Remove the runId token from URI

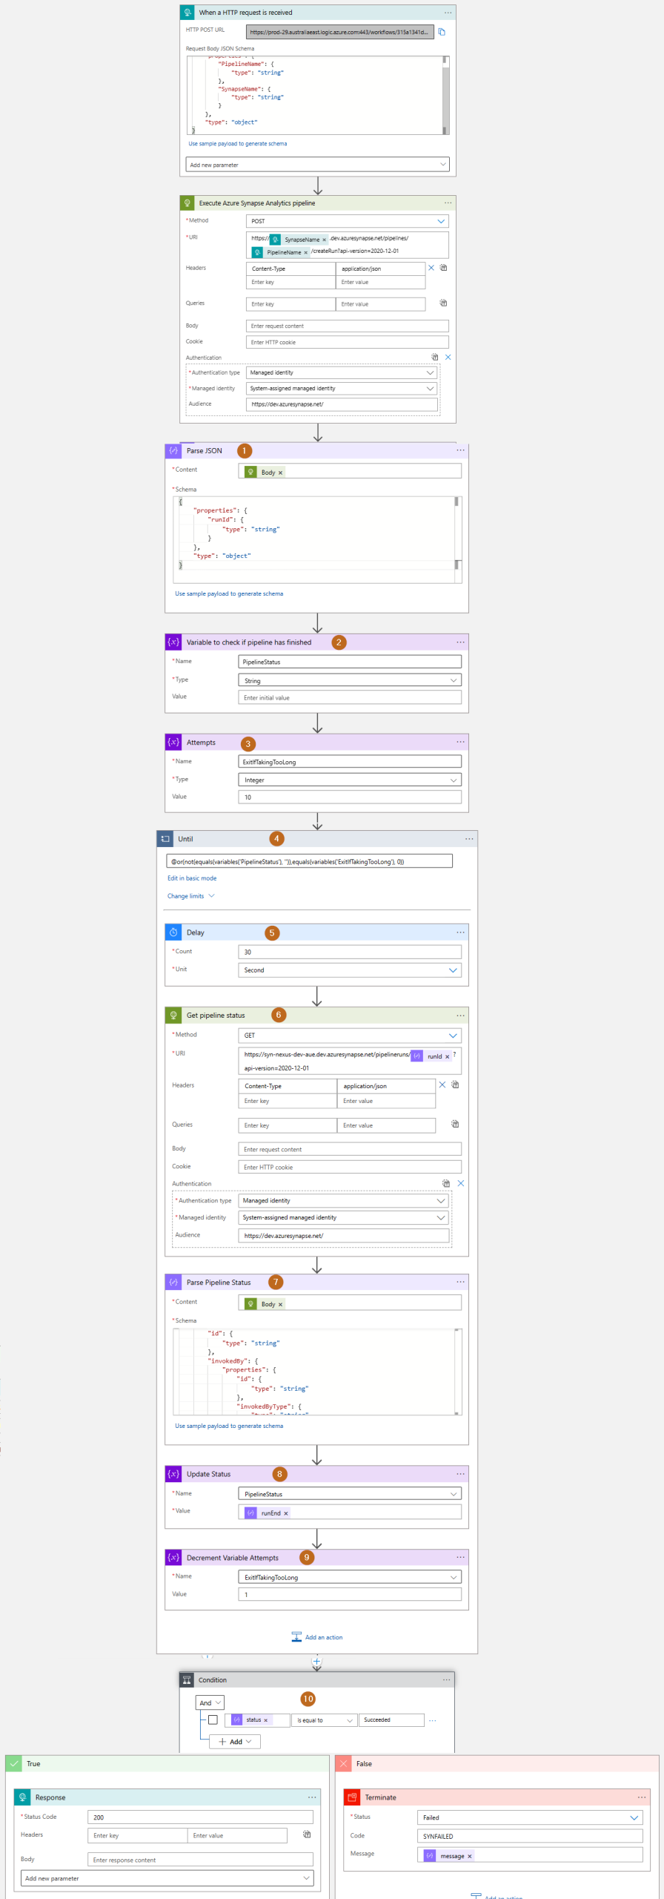pyautogui.click(x=447, y=1056)
